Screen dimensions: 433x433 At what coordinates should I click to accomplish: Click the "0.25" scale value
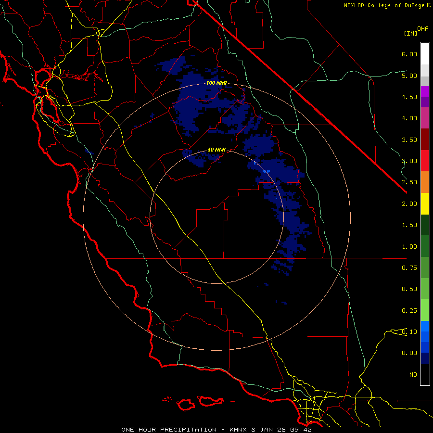409,311
